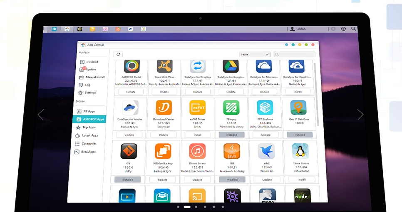402x212 pixels.
Task: Click the App Central search field
Action: (x=294, y=54)
